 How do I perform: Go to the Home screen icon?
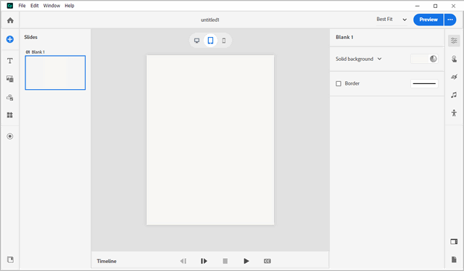pos(10,20)
